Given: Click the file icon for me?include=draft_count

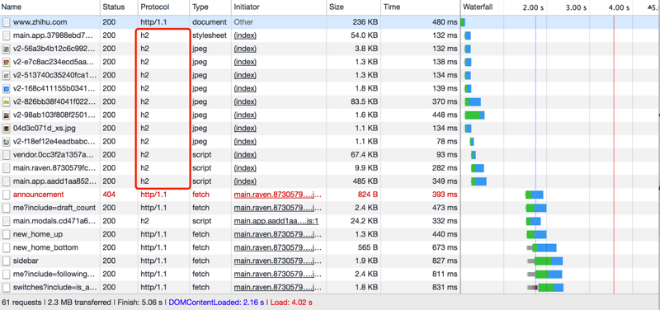Looking at the screenshot, I should click(6, 208).
